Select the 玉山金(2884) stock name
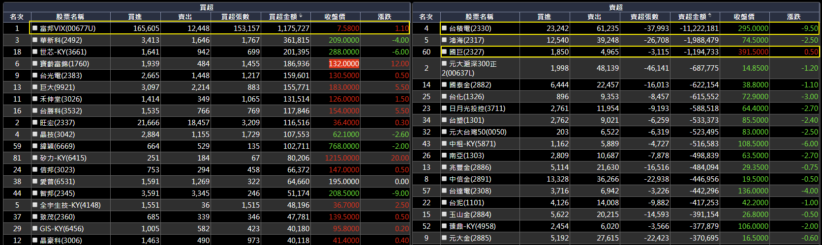 click(470, 214)
